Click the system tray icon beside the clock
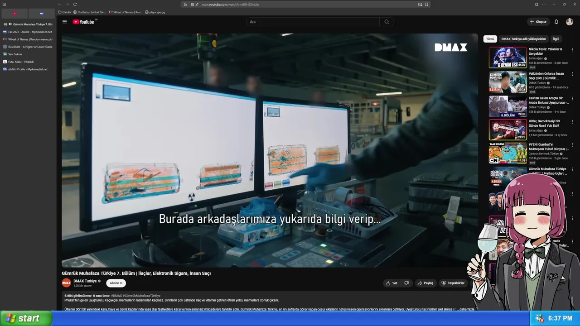The image size is (580, 326). pos(540,318)
